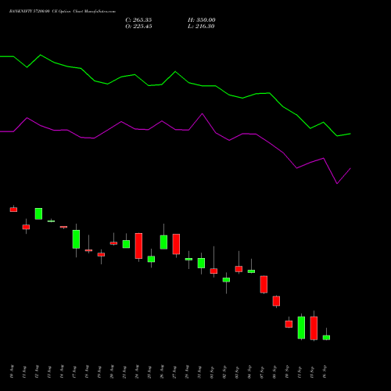The height and width of the screenshot is (391, 391).
Task: Select the green candle above 26 Aug
Action: click(x=163, y=242)
